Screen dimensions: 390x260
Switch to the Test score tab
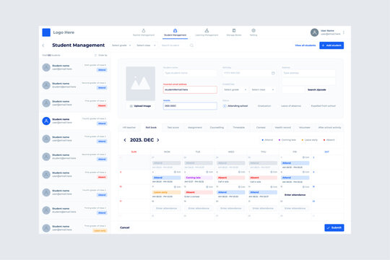point(173,127)
